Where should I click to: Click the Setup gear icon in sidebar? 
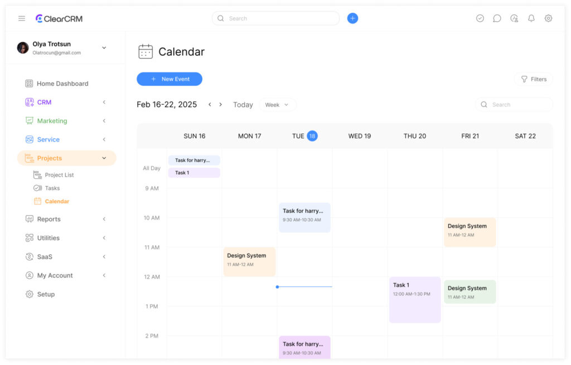(x=30, y=294)
